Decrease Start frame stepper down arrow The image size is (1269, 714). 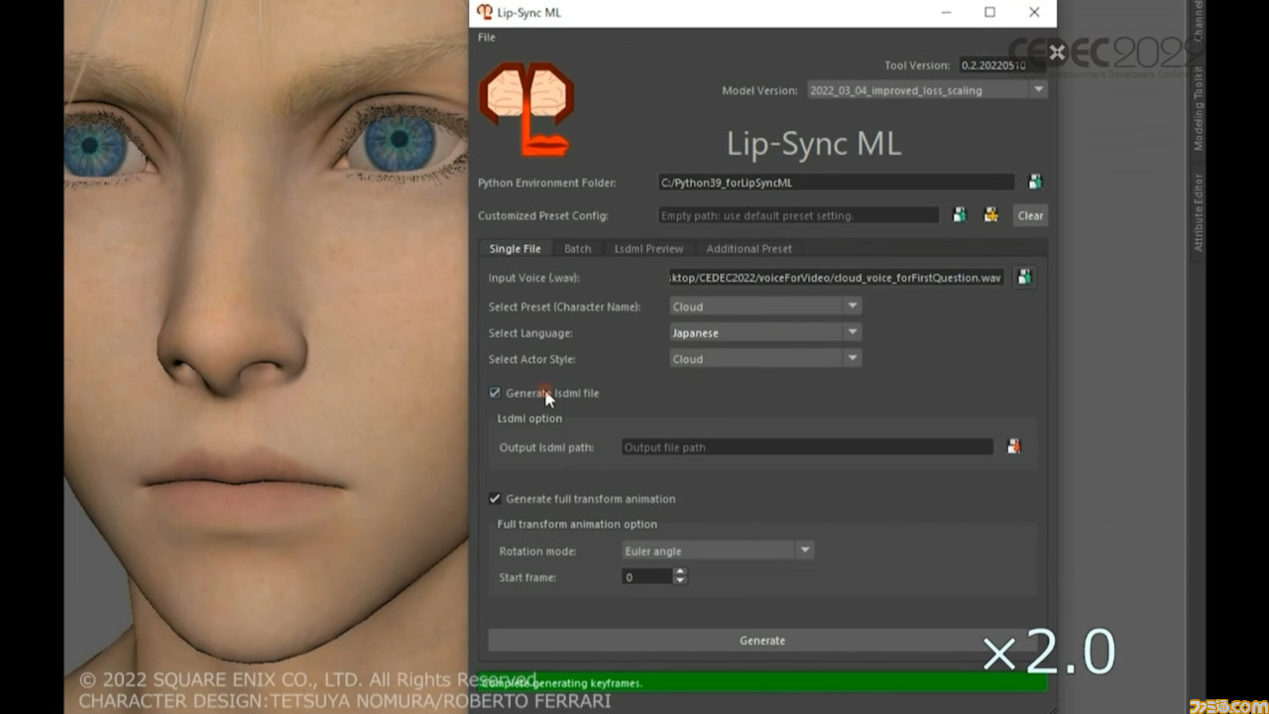pyautogui.click(x=679, y=581)
